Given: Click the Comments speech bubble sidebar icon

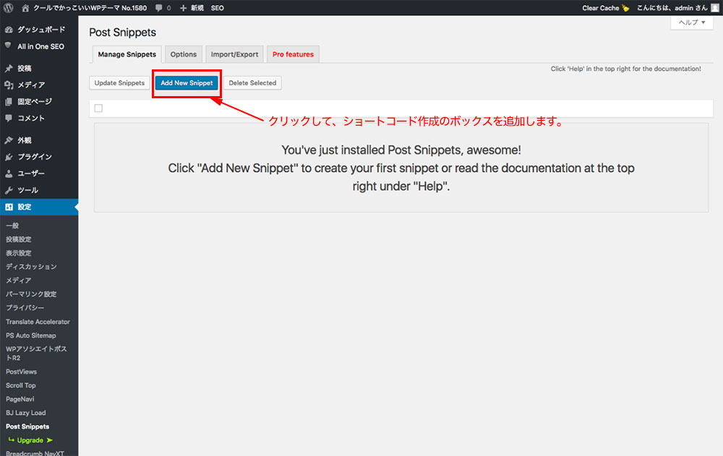Looking at the screenshot, I should tap(9, 118).
